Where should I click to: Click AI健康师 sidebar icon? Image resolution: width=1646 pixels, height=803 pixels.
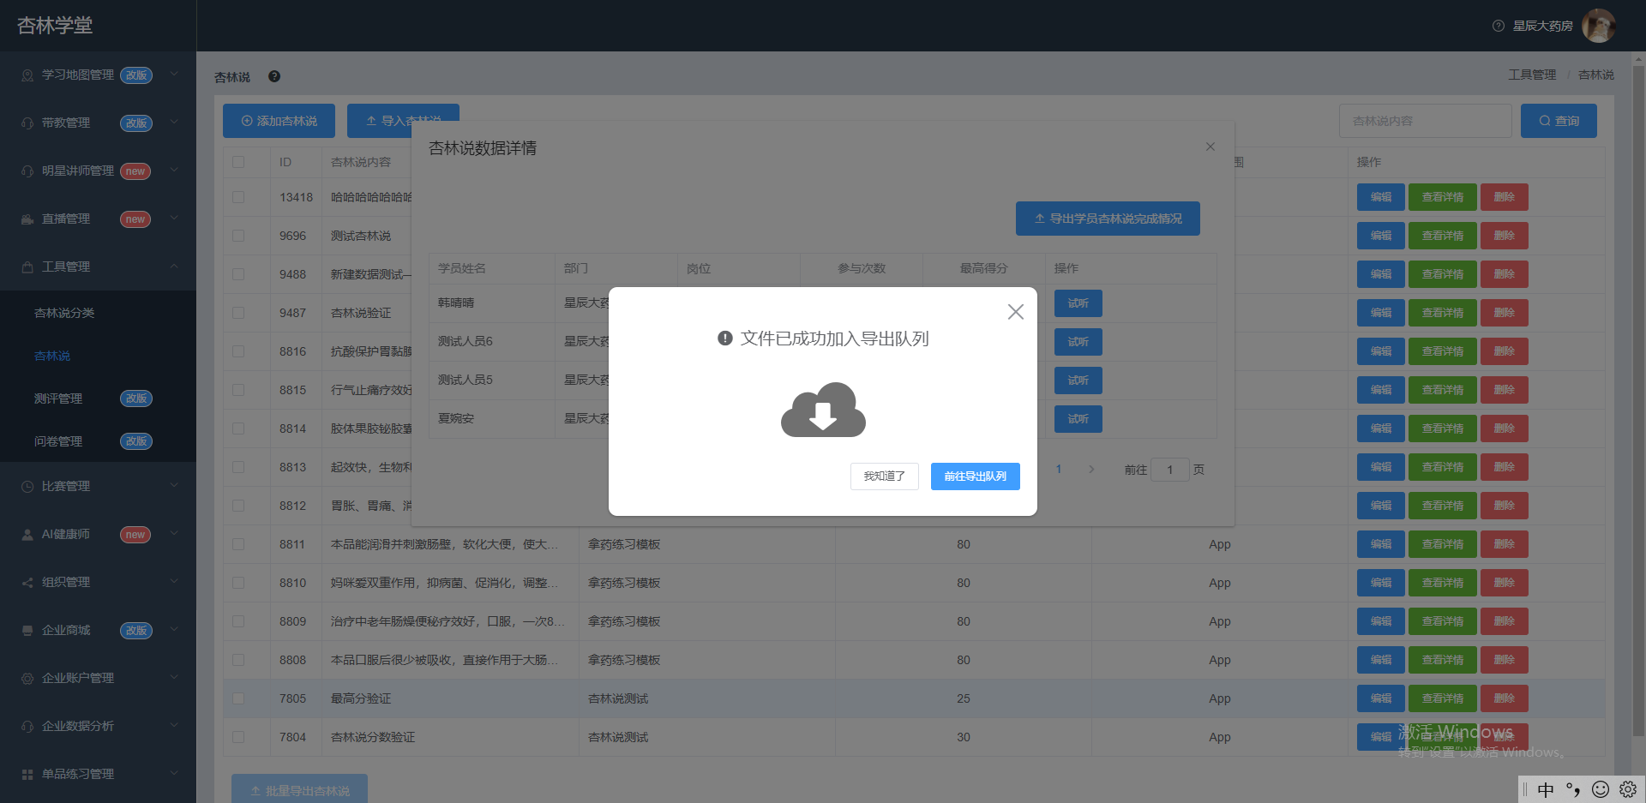(27, 535)
